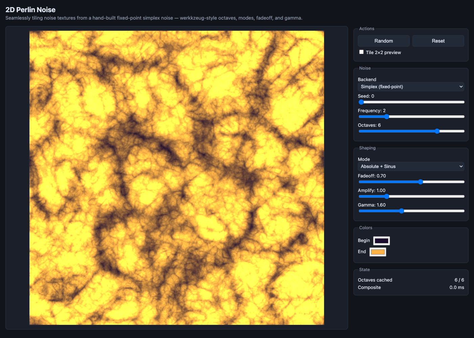Click the Gamma slider handle

point(402,211)
